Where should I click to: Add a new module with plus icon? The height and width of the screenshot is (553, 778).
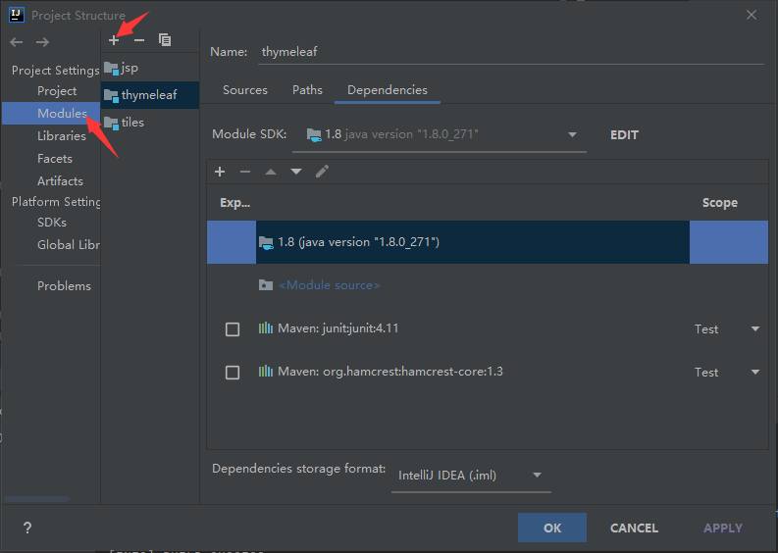tap(114, 40)
